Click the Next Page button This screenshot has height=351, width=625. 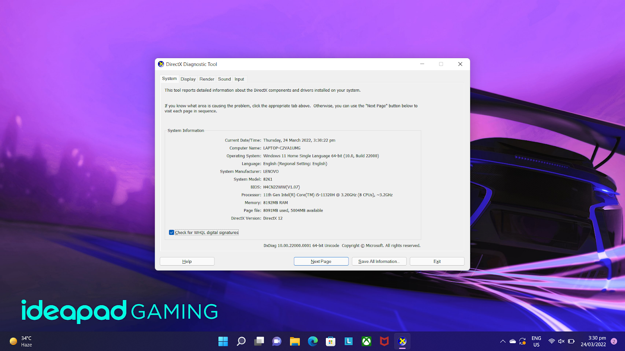pyautogui.click(x=321, y=261)
